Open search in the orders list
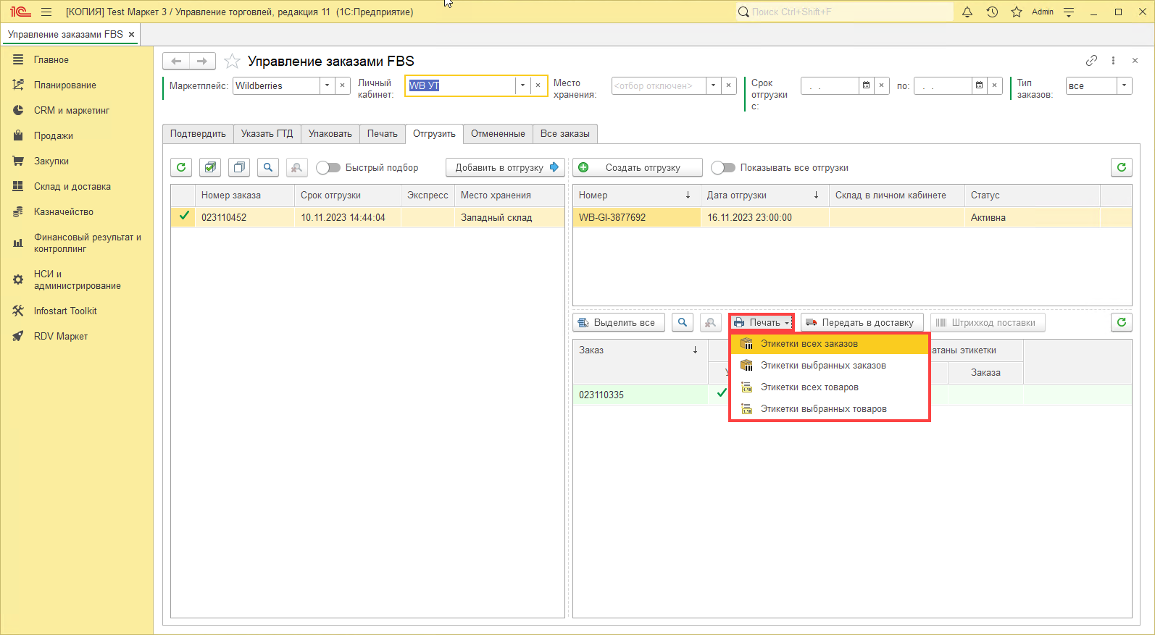This screenshot has width=1155, height=635. tap(268, 167)
